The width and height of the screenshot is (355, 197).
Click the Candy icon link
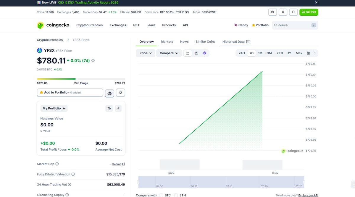[241, 25]
